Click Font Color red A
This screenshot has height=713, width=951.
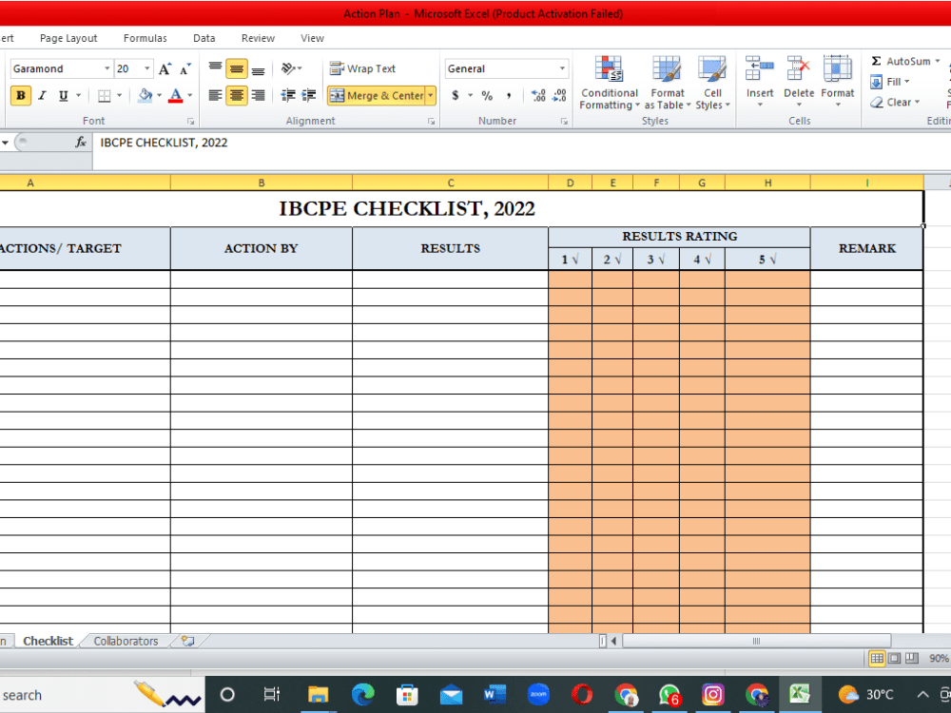(x=176, y=95)
